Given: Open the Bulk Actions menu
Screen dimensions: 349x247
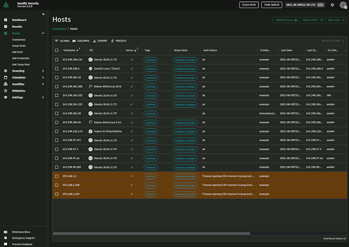Looking at the screenshot, I should (x=333, y=41).
